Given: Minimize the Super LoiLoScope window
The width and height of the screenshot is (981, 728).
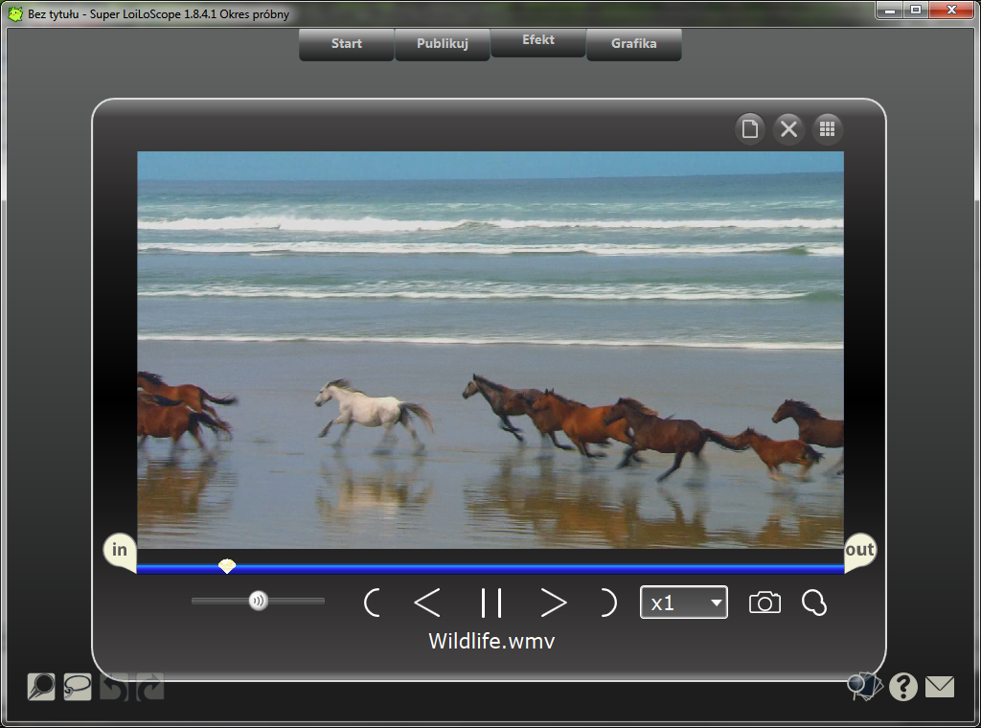Looking at the screenshot, I should coord(889,11).
